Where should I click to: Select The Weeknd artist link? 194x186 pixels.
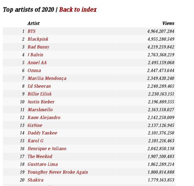[40, 156]
